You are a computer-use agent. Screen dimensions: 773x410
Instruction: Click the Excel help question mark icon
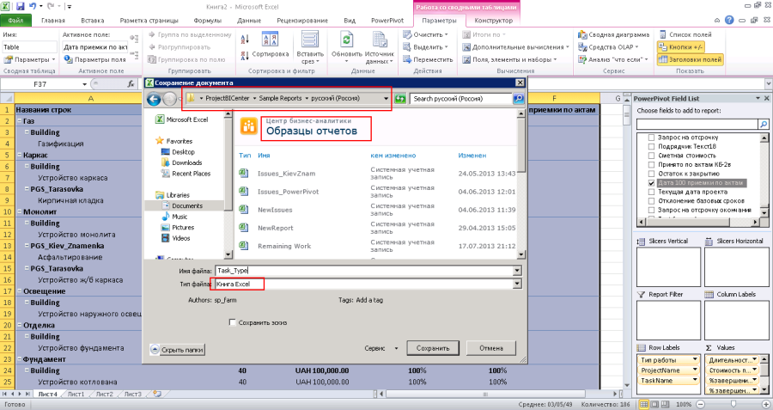tap(729, 21)
